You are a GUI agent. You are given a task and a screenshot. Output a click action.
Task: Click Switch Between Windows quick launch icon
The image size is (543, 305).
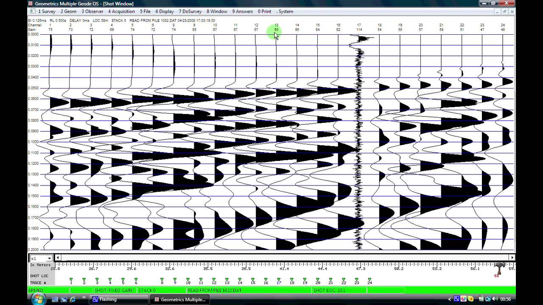coord(64,299)
